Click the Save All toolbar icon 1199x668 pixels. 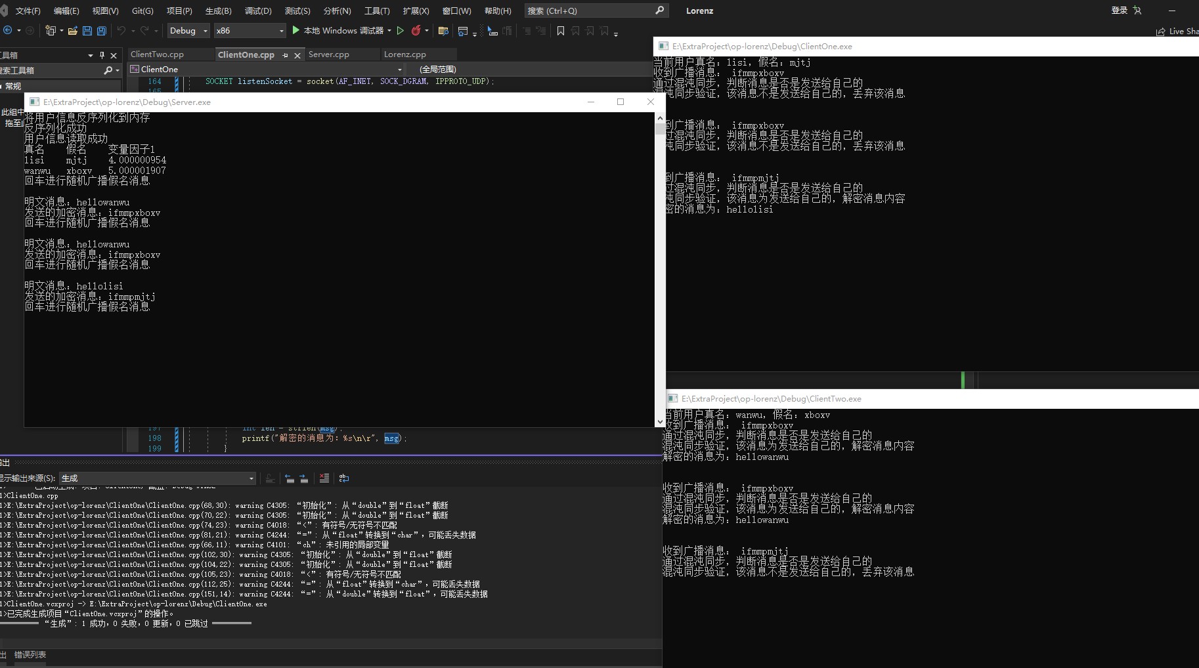tap(102, 31)
